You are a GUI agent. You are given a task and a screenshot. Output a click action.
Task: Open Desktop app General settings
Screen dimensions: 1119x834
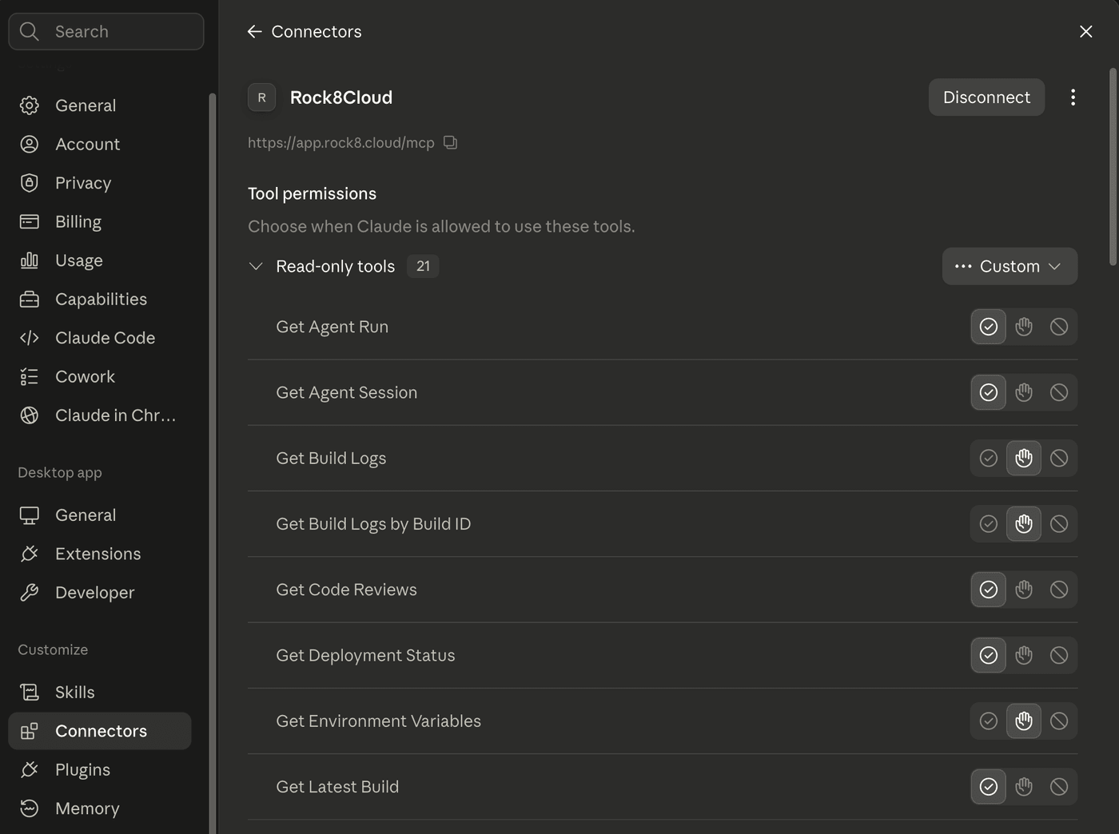(x=100, y=515)
